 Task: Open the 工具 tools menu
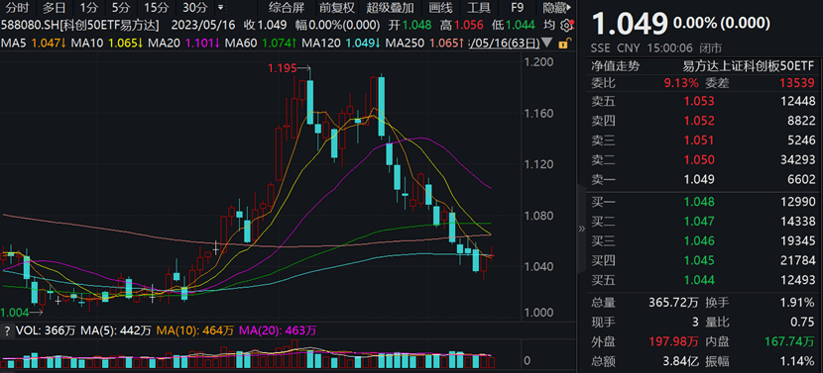479,8
